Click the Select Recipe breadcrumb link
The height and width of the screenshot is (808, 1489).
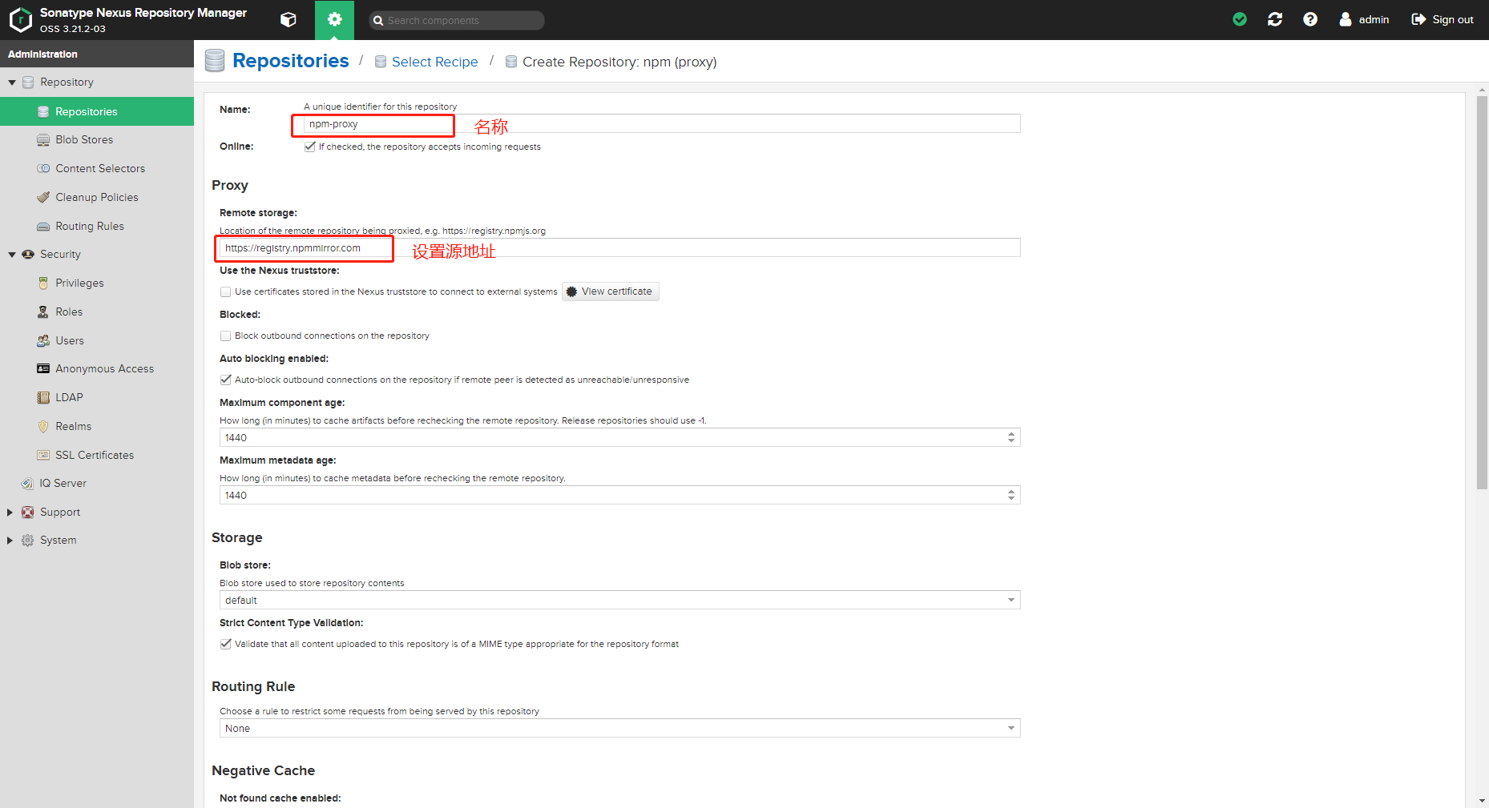434,62
